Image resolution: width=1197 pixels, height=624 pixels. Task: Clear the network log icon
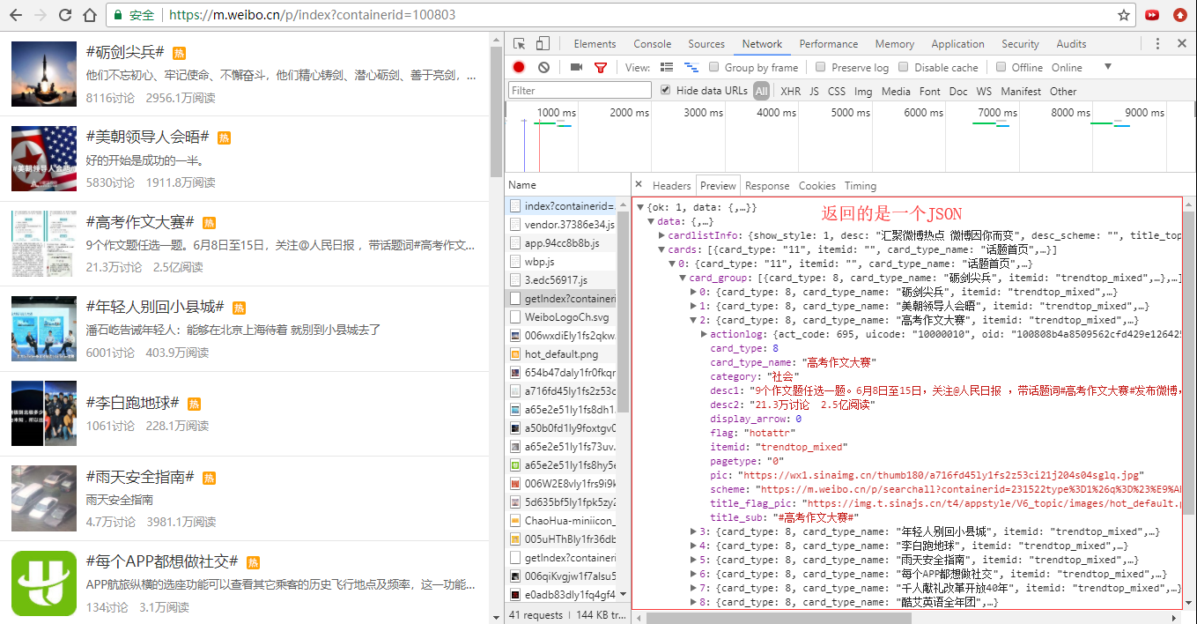(x=543, y=67)
